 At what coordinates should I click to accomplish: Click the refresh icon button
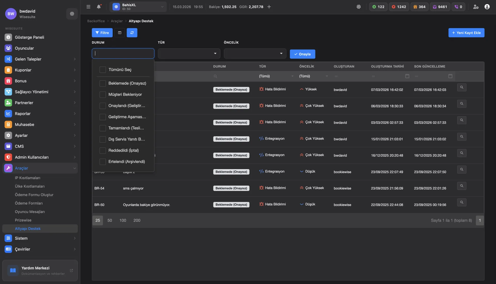[132, 33]
